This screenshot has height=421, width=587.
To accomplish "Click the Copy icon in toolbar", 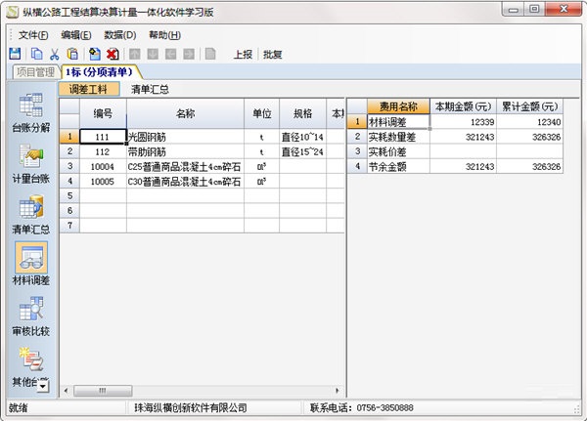I will [36, 55].
